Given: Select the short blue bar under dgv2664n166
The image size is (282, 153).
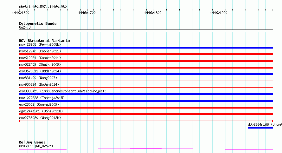Looking at the screenshot, I should point(260,128).
